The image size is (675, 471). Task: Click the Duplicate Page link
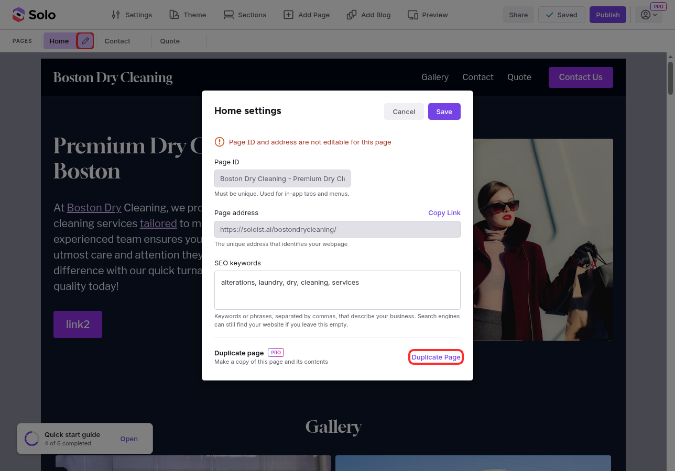click(436, 357)
